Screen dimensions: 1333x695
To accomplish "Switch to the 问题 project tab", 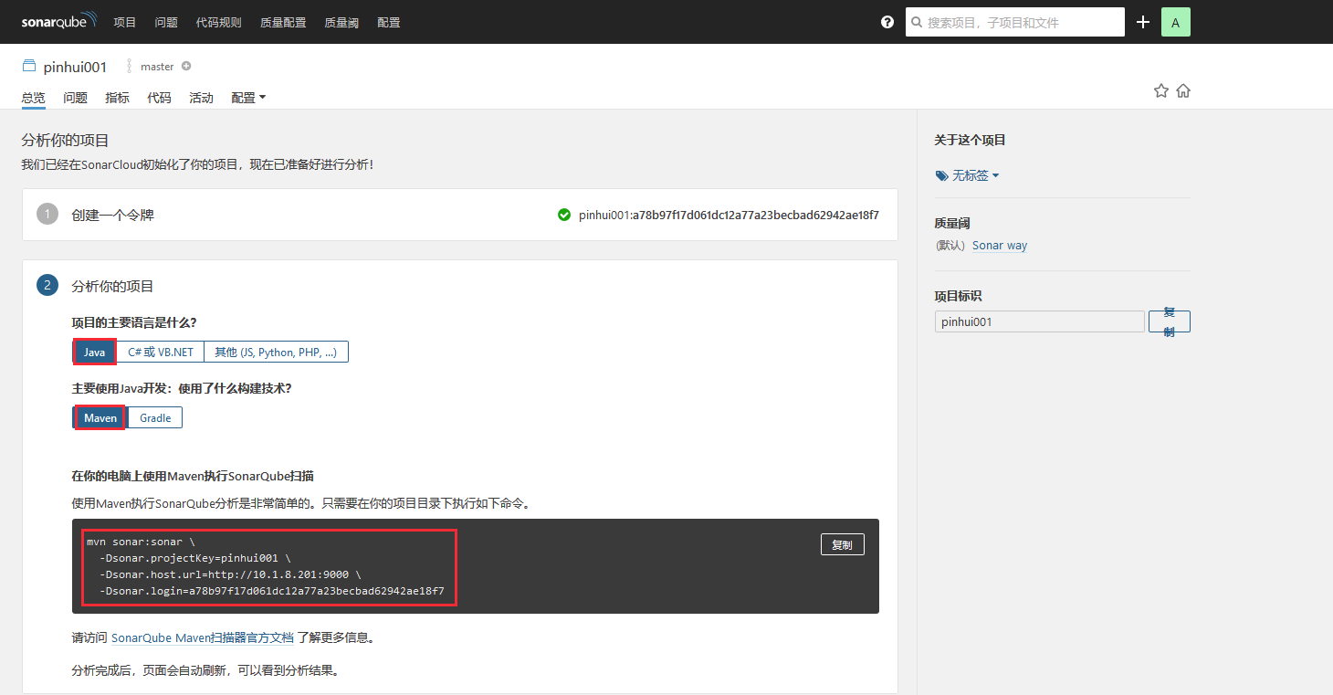I will (x=76, y=98).
